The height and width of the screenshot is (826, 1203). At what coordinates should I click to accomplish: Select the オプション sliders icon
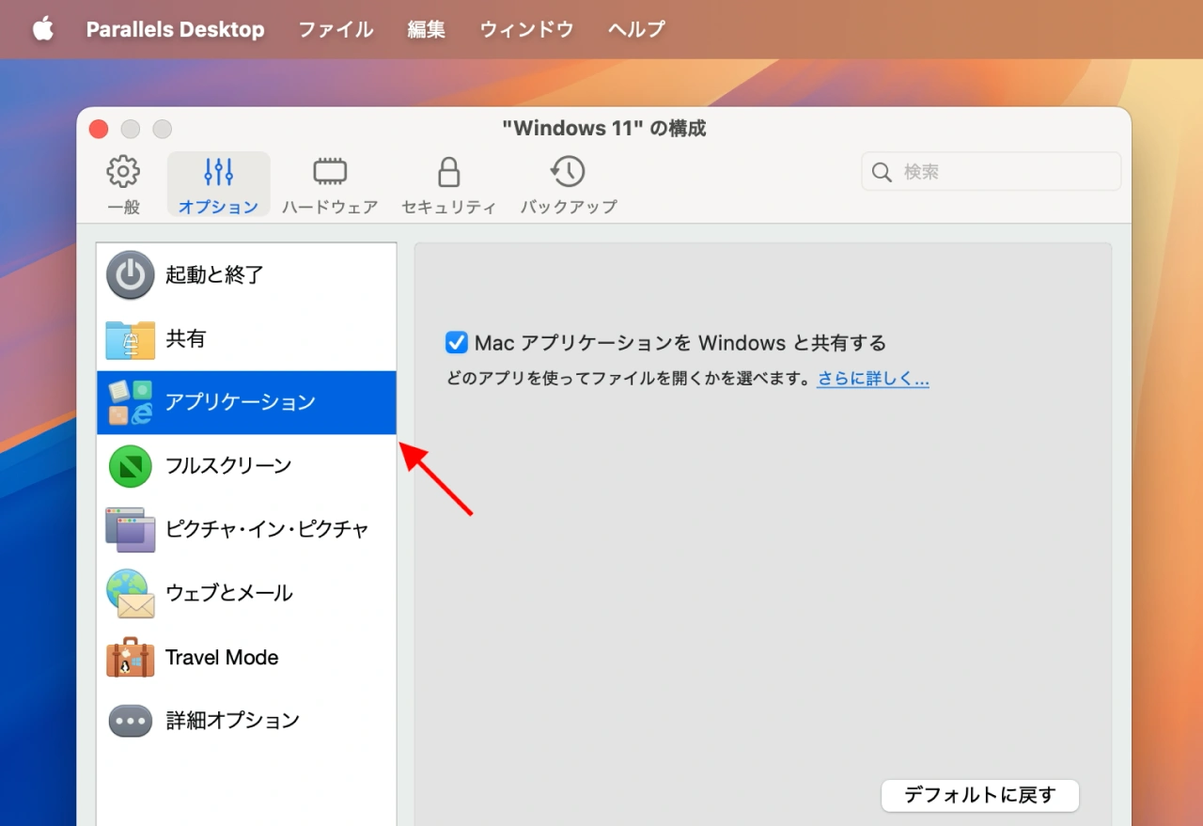pyautogui.click(x=218, y=172)
